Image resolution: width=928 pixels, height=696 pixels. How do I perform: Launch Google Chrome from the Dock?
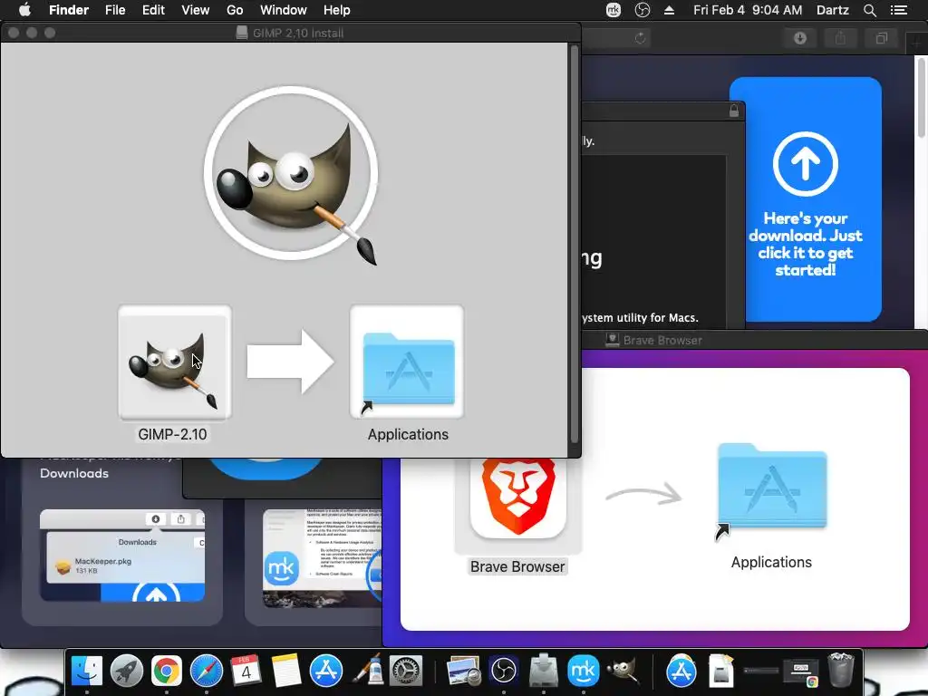coord(167,672)
